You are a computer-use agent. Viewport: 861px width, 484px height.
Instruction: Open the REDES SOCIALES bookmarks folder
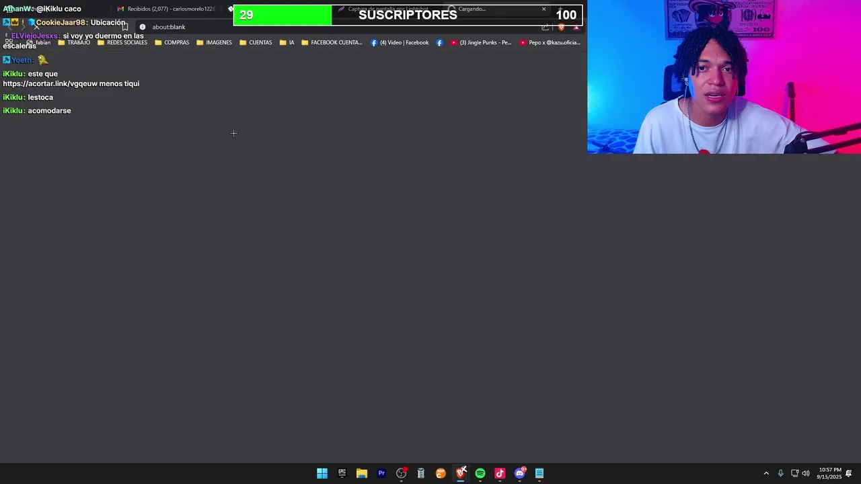(122, 42)
